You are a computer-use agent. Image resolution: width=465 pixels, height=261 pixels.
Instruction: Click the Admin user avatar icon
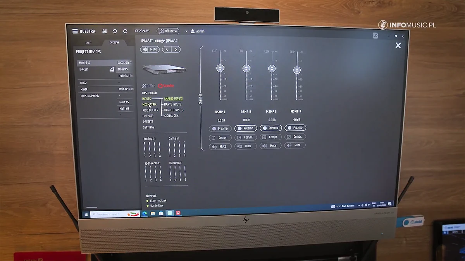point(193,31)
